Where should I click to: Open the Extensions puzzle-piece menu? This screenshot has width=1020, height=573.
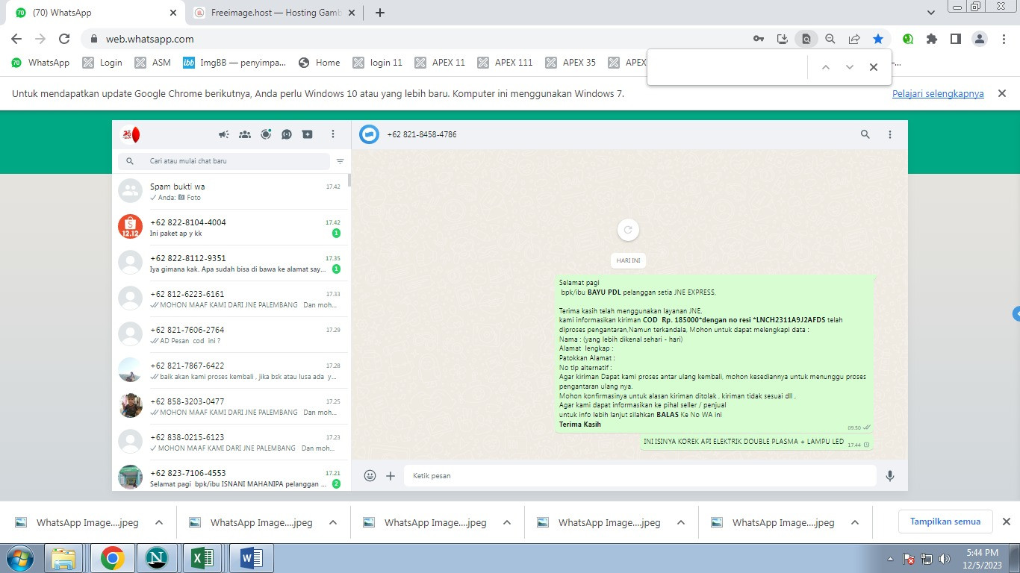coord(932,39)
